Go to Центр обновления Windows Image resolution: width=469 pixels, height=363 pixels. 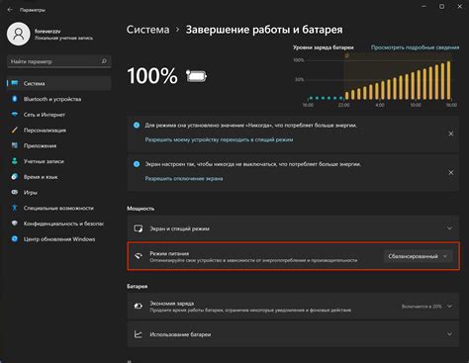tap(59, 239)
